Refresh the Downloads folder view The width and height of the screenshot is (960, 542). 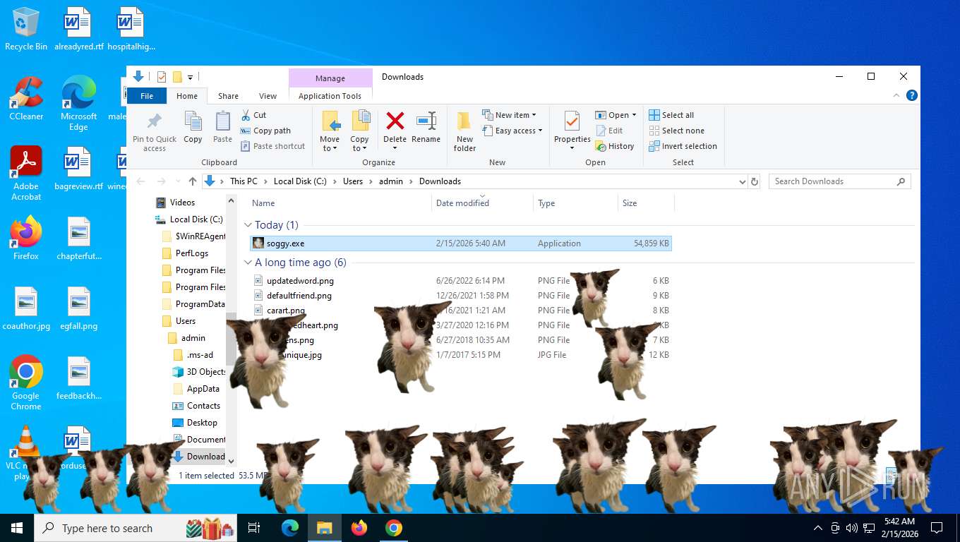pos(755,181)
